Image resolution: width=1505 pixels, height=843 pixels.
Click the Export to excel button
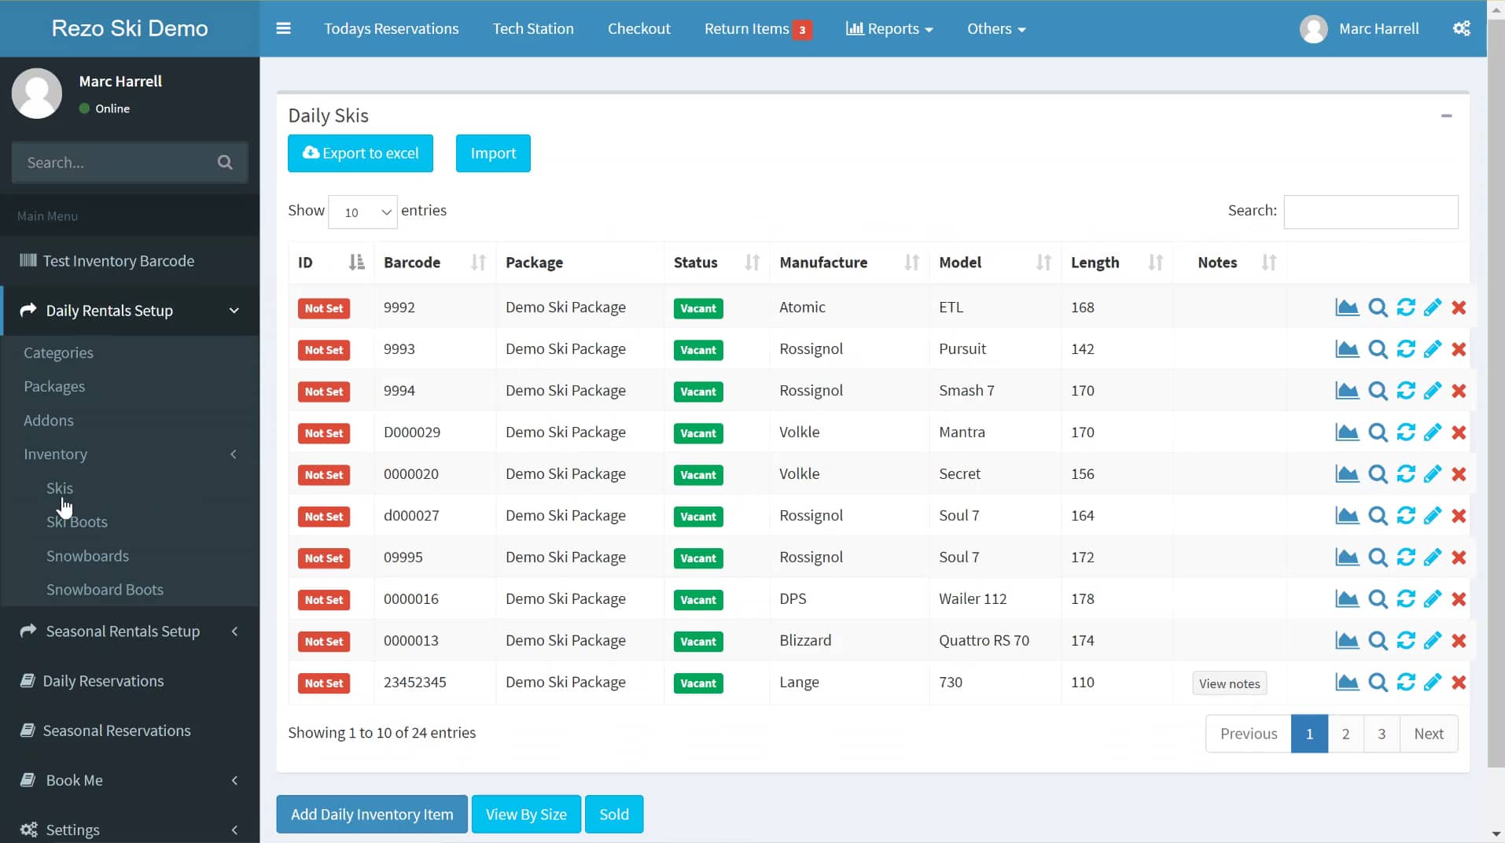(360, 153)
